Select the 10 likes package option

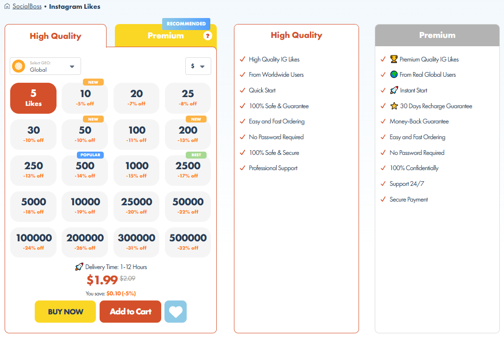[85, 98]
